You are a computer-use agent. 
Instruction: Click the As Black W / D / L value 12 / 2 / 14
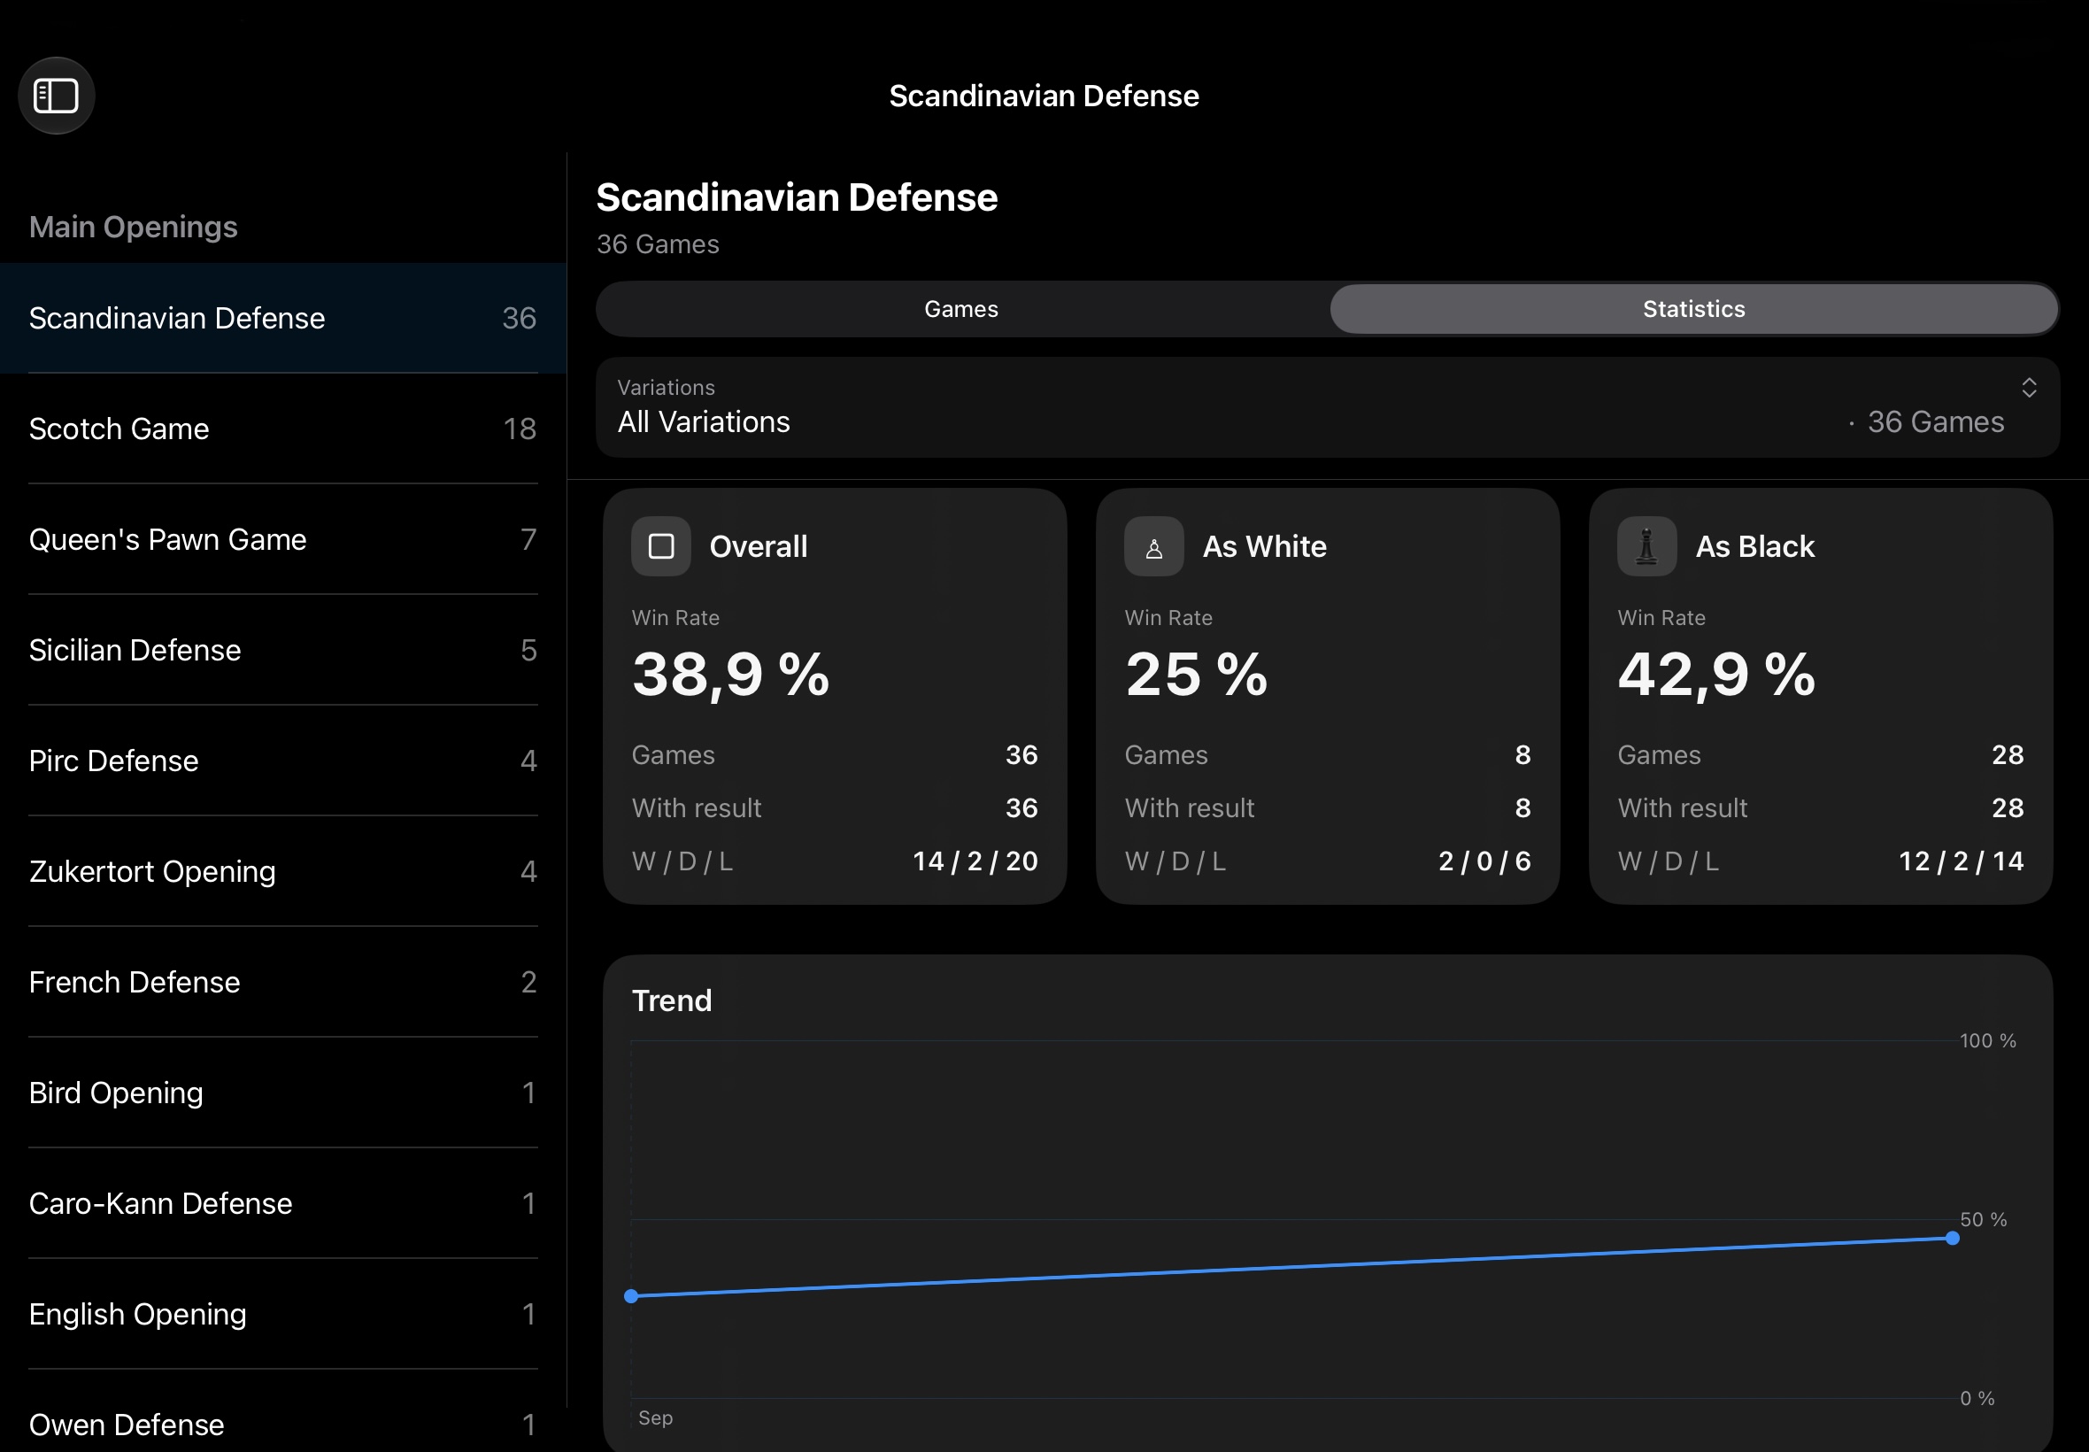[x=1962, y=861]
